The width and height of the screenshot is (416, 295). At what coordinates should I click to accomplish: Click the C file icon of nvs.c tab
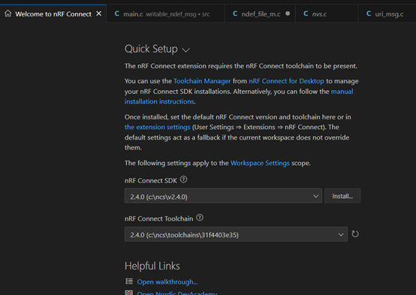tap(306, 14)
